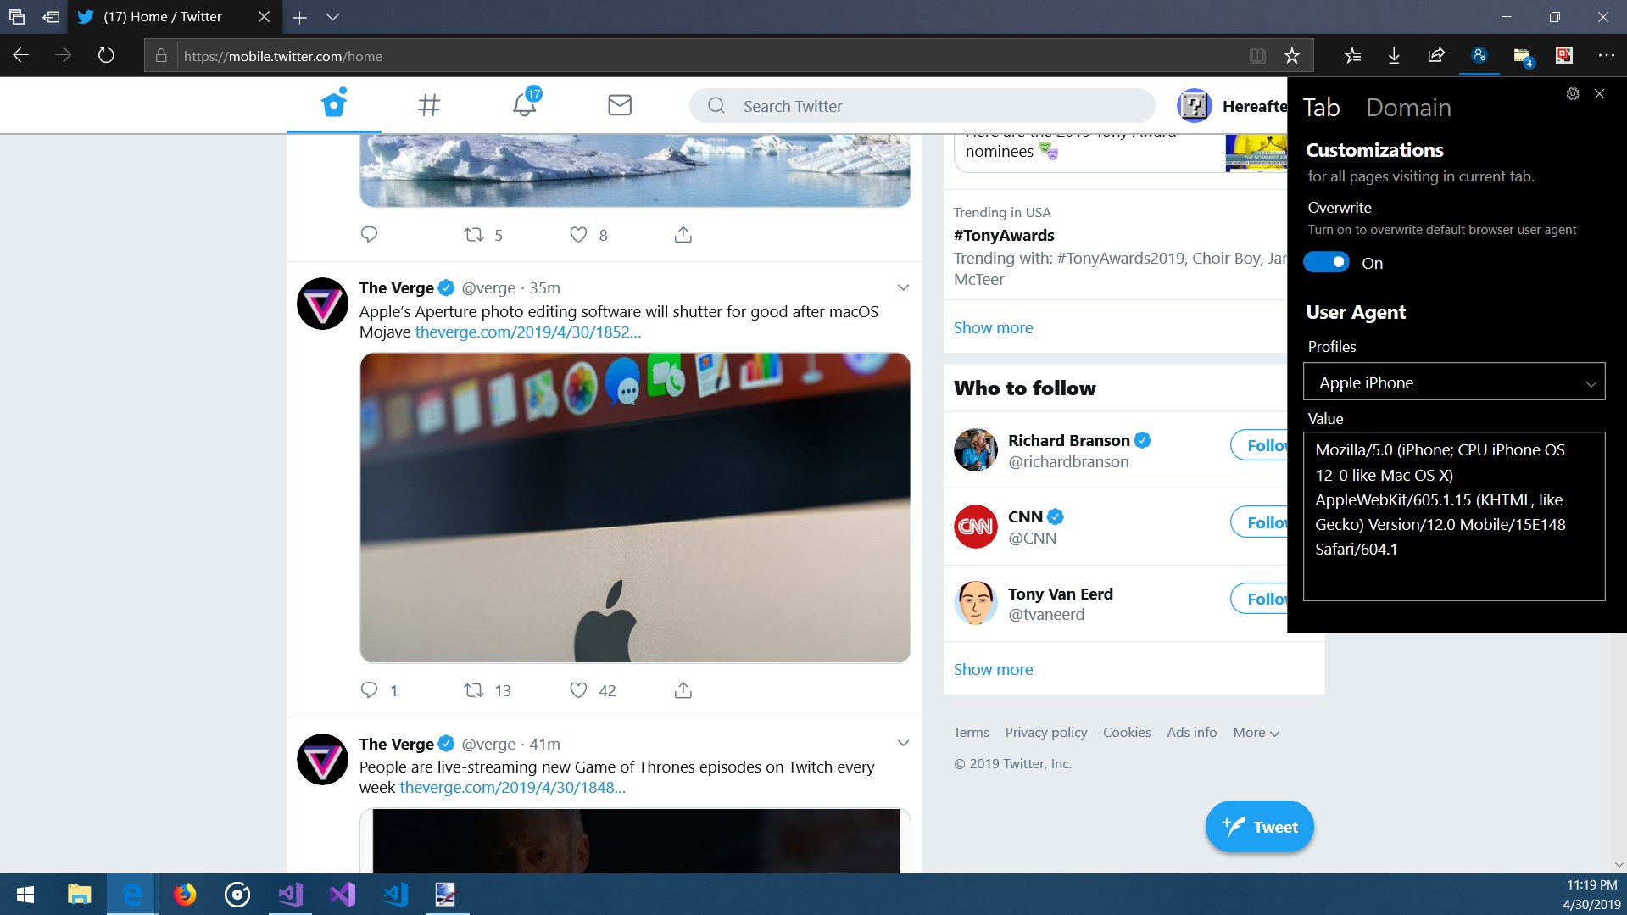Like the Aperture tweet with 42 likes
Viewport: 1627px width, 915px height.
578,690
